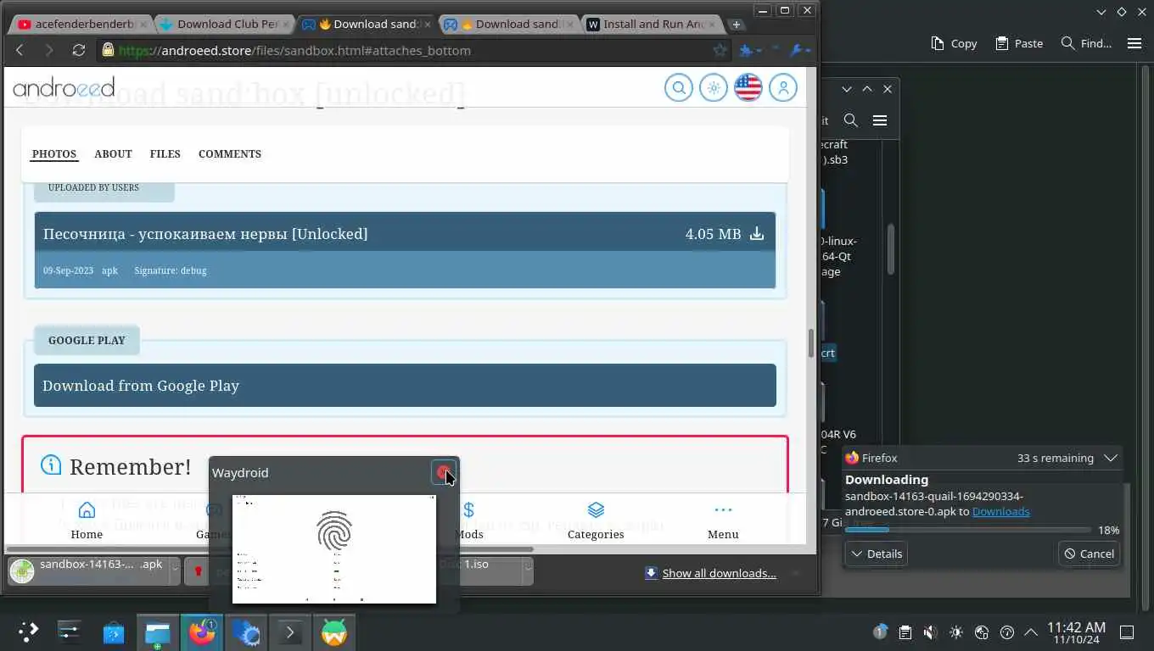Open the system settings taskbar icon
The image size is (1154, 651).
coord(69,632)
